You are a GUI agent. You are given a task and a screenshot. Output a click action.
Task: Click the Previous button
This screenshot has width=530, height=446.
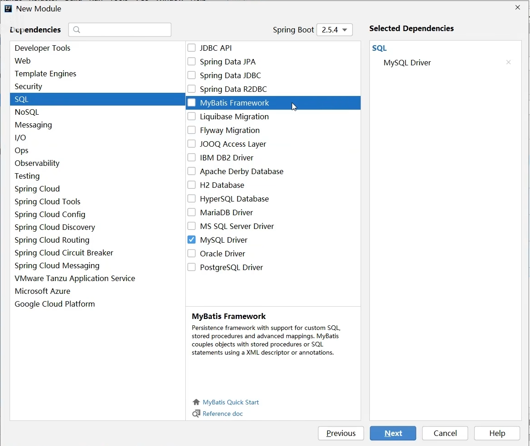(x=341, y=433)
